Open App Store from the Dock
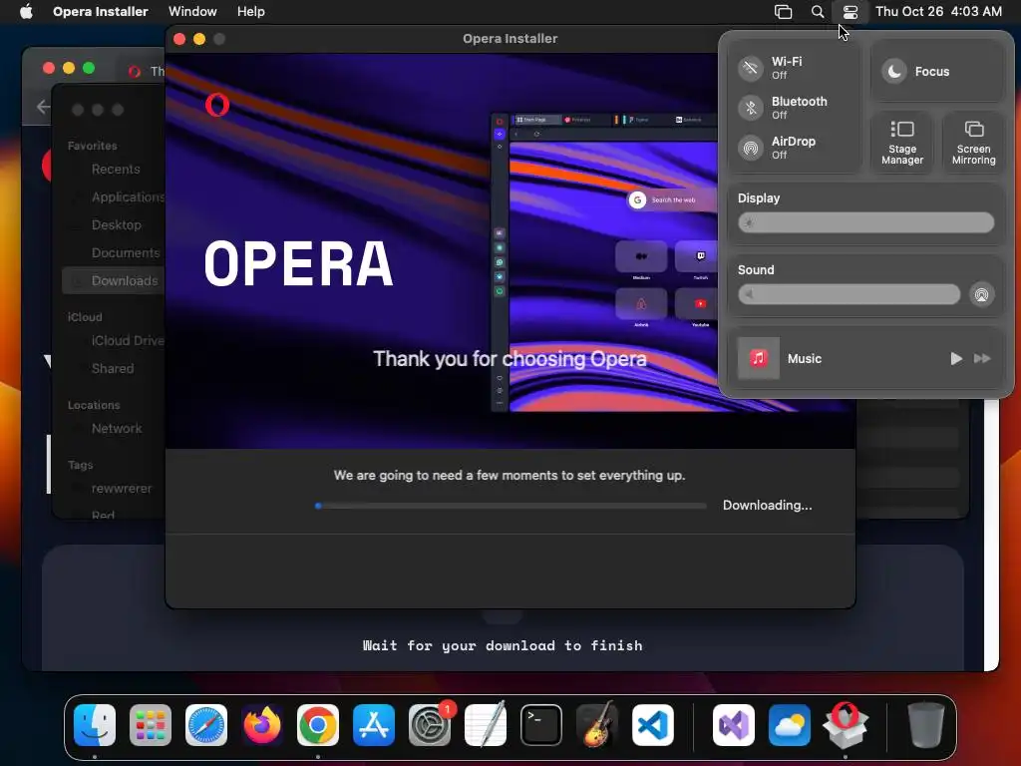This screenshot has height=766, width=1021. [374, 725]
